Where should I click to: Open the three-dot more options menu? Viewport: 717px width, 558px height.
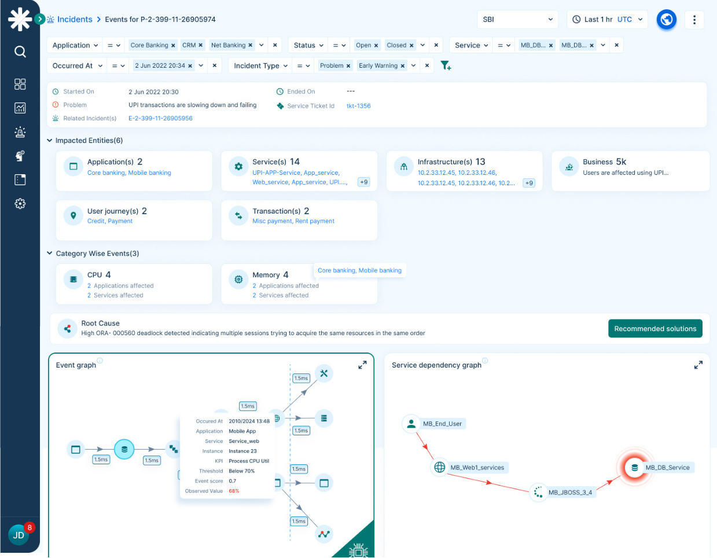(x=694, y=20)
